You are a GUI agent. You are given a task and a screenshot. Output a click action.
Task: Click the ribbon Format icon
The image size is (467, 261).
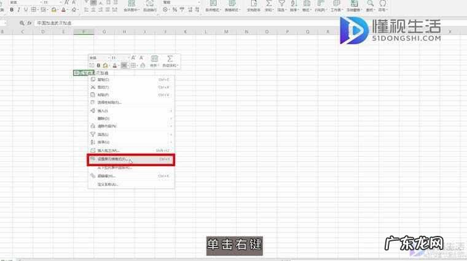[x=307, y=4]
